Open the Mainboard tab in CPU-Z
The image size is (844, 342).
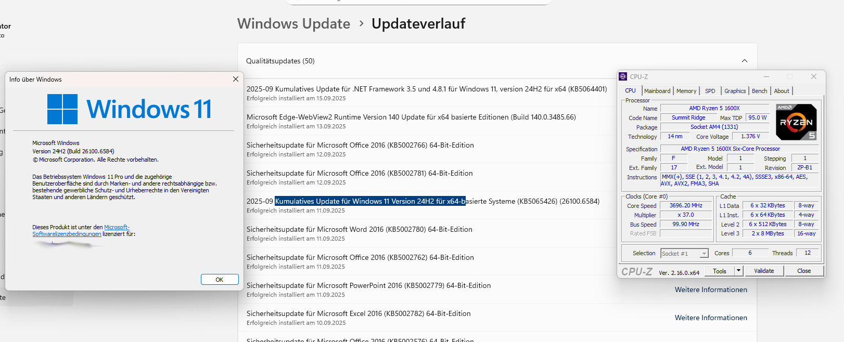(x=657, y=91)
